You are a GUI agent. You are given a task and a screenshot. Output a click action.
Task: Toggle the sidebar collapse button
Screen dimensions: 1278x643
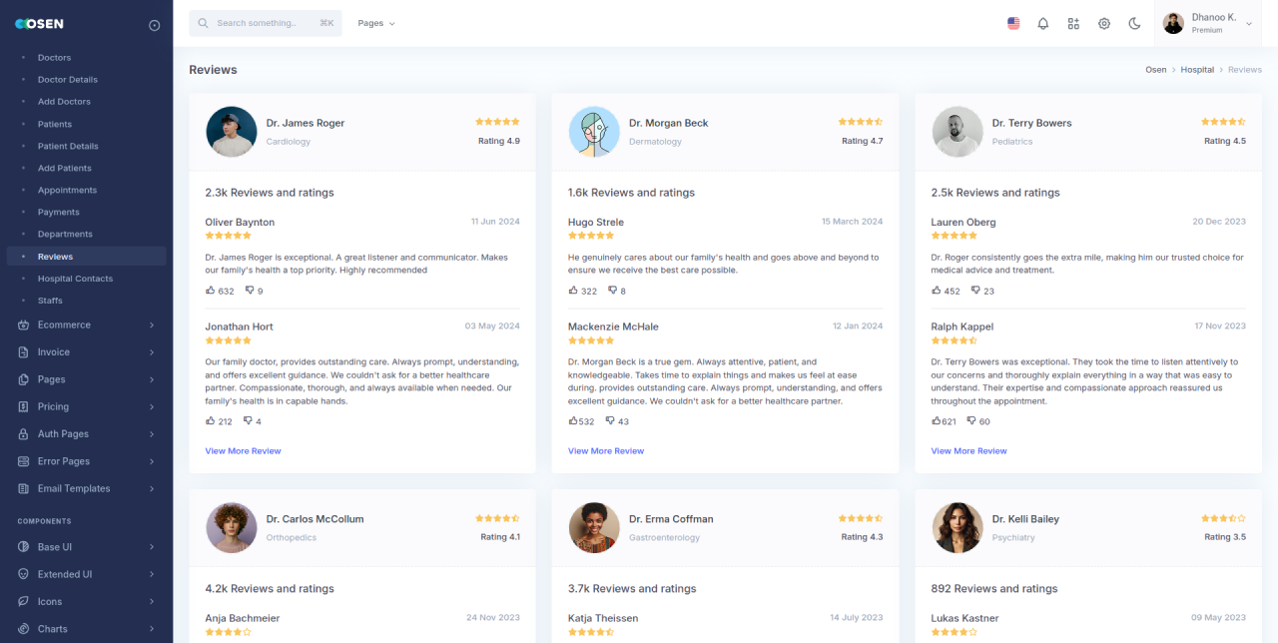(x=154, y=25)
